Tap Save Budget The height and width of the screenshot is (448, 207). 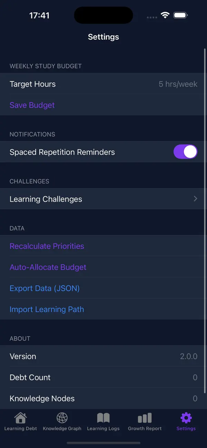point(32,105)
